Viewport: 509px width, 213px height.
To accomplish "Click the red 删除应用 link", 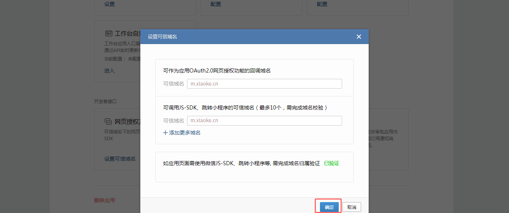I will [x=104, y=200].
